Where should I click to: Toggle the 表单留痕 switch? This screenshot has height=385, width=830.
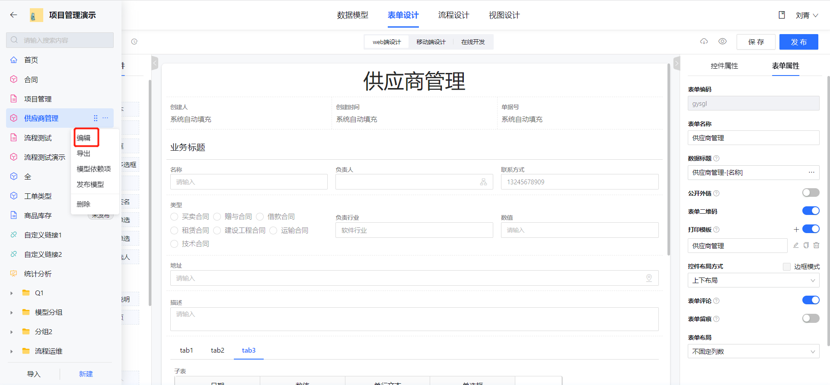click(811, 318)
